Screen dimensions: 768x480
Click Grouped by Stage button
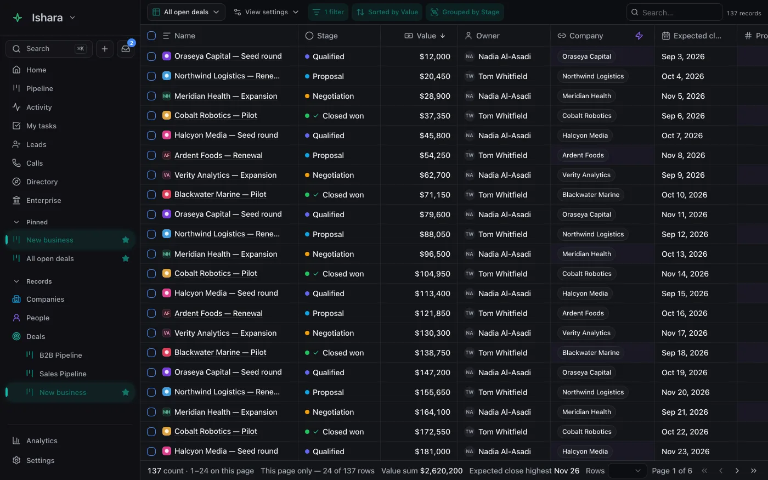point(465,12)
